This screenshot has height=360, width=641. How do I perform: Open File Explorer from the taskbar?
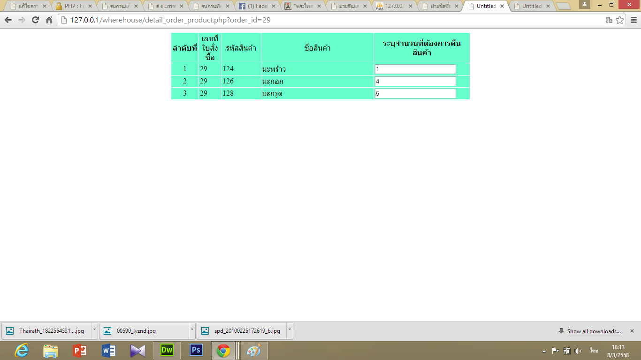point(51,350)
